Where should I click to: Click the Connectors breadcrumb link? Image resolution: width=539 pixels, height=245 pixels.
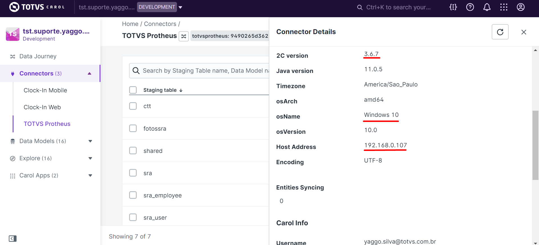tap(160, 24)
